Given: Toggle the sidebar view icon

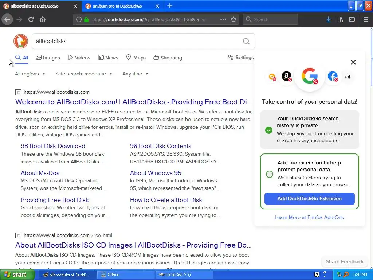Looking at the screenshot, I should tap(352, 20).
